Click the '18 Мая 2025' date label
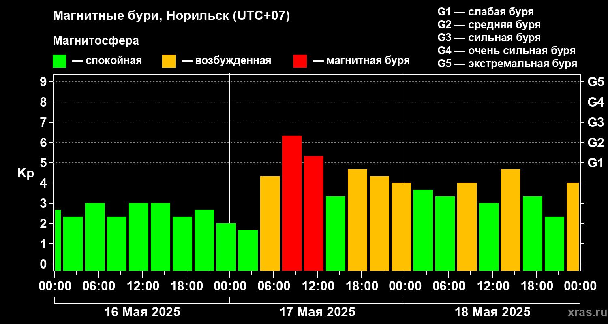 click(492, 312)
